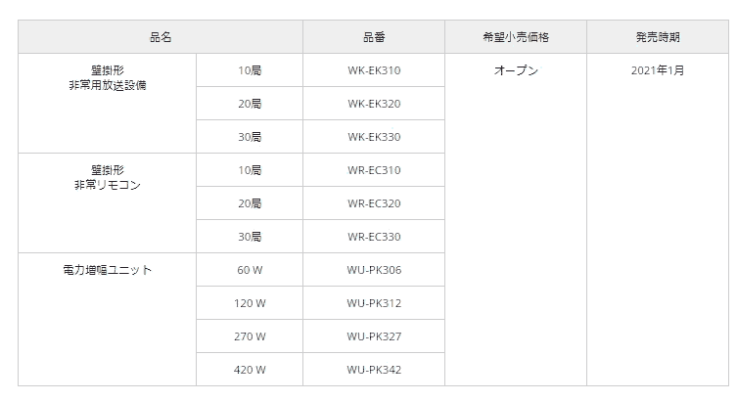Select the WK-EK320 model number cell
Screen dimensions: 738x402
(374, 104)
